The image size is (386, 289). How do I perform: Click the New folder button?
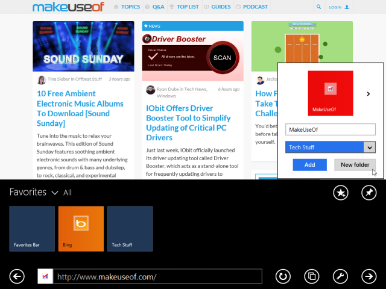tap(355, 164)
